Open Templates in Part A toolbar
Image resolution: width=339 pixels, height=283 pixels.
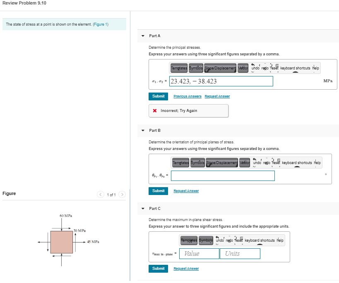(x=179, y=68)
